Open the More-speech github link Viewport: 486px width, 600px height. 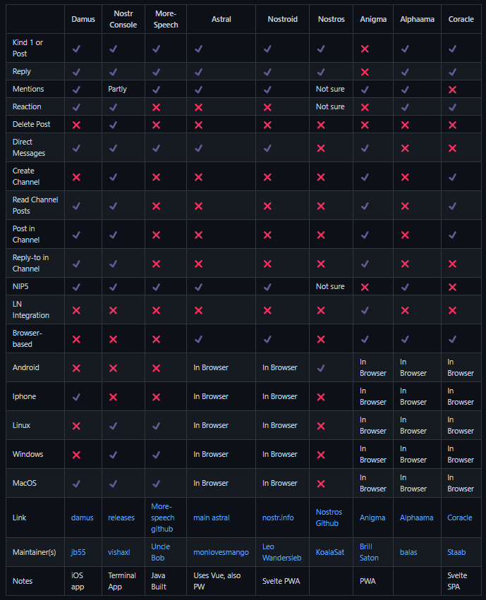163,518
